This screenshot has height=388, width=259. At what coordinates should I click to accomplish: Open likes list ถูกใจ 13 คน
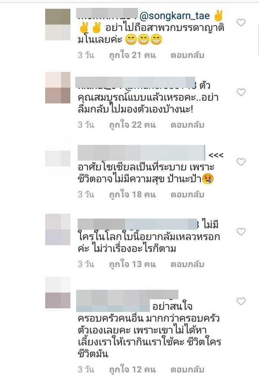pyautogui.click(x=133, y=264)
